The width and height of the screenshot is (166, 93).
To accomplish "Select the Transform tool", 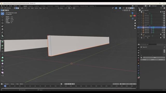I will [2, 29].
